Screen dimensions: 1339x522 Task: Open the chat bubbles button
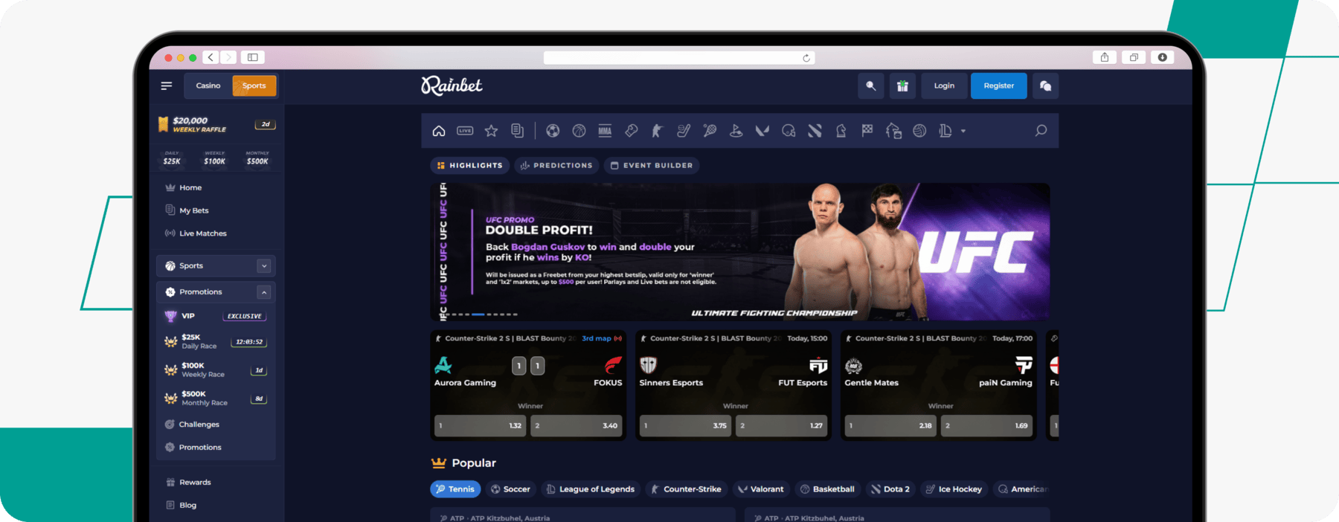point(1045,86)
